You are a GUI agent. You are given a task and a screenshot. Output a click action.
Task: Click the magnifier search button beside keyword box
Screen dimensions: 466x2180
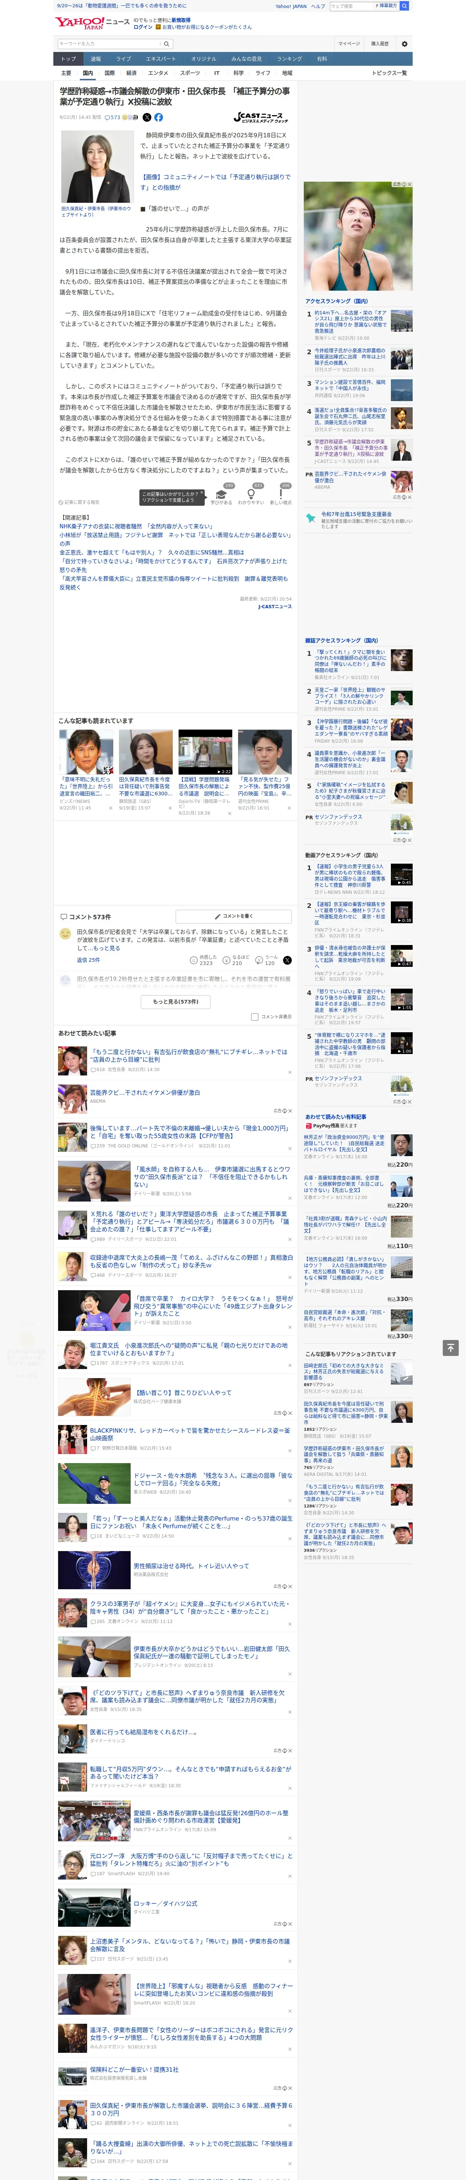(167, 43)
